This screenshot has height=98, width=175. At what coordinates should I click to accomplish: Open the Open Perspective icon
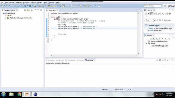tap(165, 6)
